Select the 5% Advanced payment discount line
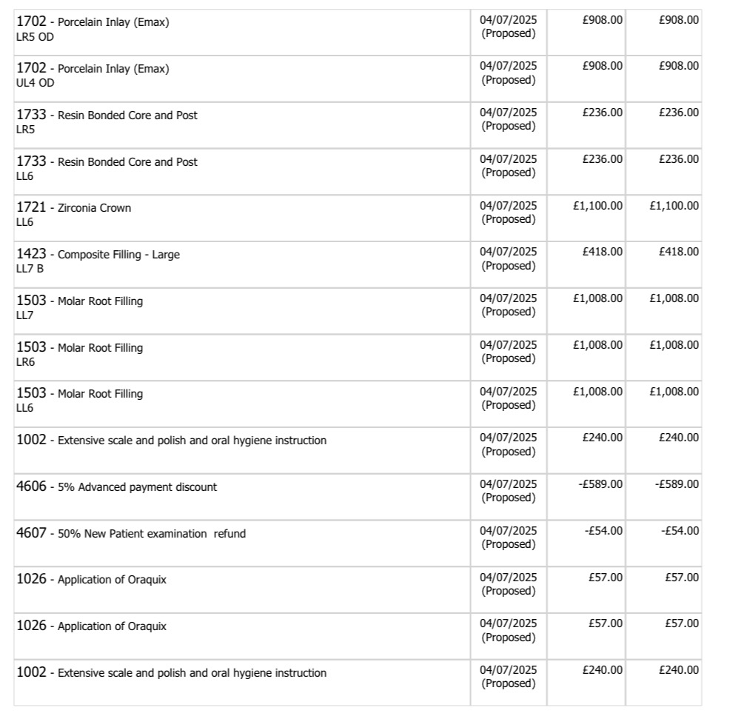747x716 pixels. (137, 487)
